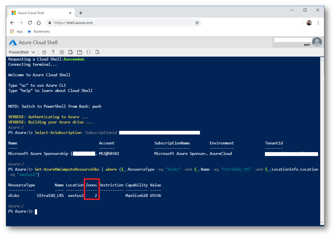The image size is (336, 238).
Task: Click the 'Azure Cloud Shell' header title
Action: click(x=38, y=42)
